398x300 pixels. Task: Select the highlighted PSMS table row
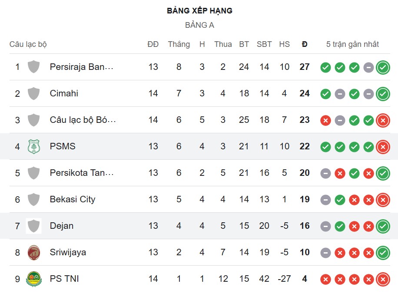coord(199,147)
